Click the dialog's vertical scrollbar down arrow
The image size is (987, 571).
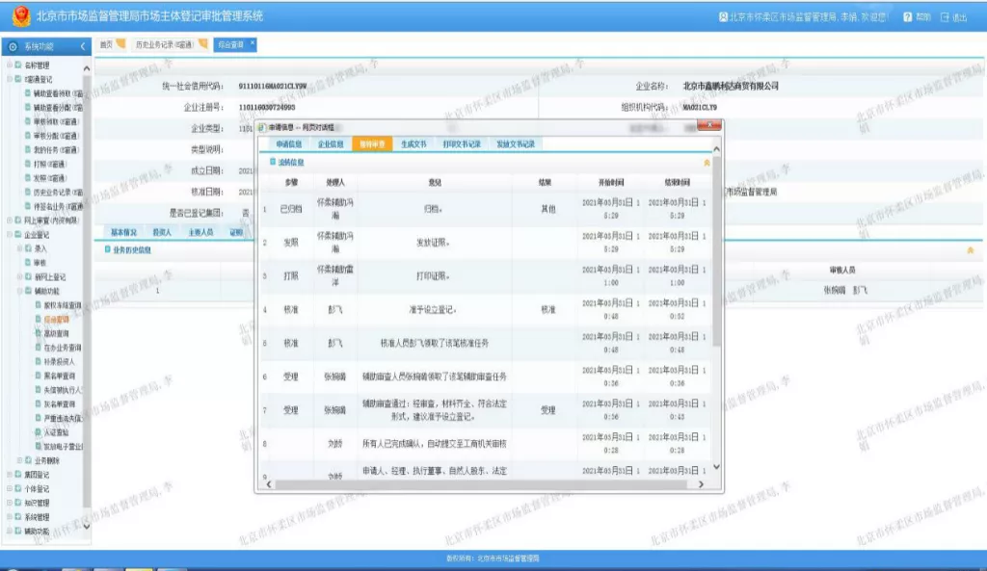[716, 467]
